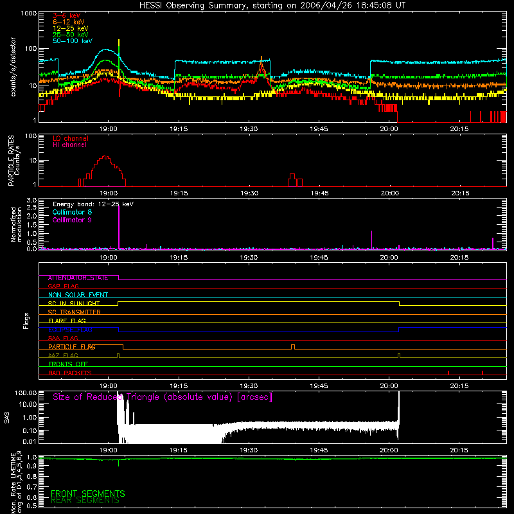Click the green FRONTS_OFF label
The width and height of the screenshot is (514, 514).
click(x=68, y=364)
